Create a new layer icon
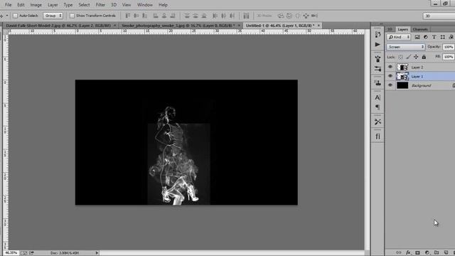The height and width of the screenshot is (256, 455). point(446,253)
